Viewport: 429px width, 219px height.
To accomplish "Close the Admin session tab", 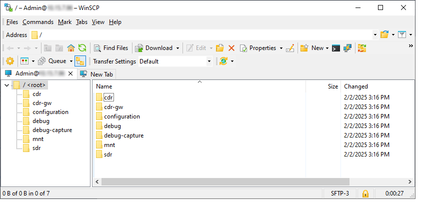I will (70, 73).
